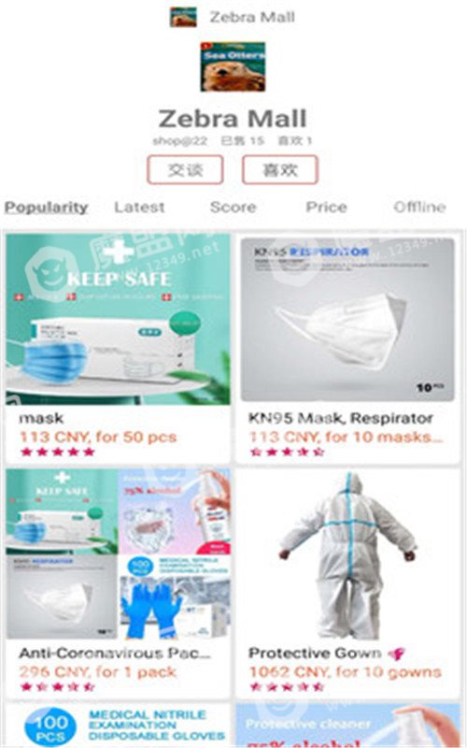Image resolution: width=467 pixels, height=748 pixels.
Task: Tap the pink badge icon beside Protective Gown
Action: (396, 654)
